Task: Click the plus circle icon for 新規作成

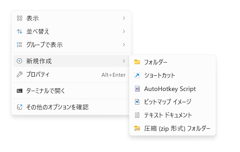Action: tap(20, 61)
